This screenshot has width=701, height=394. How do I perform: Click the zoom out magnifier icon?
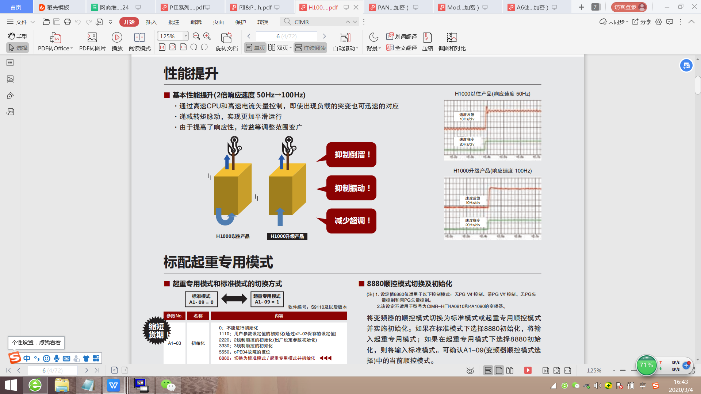(x=196, y=36)
